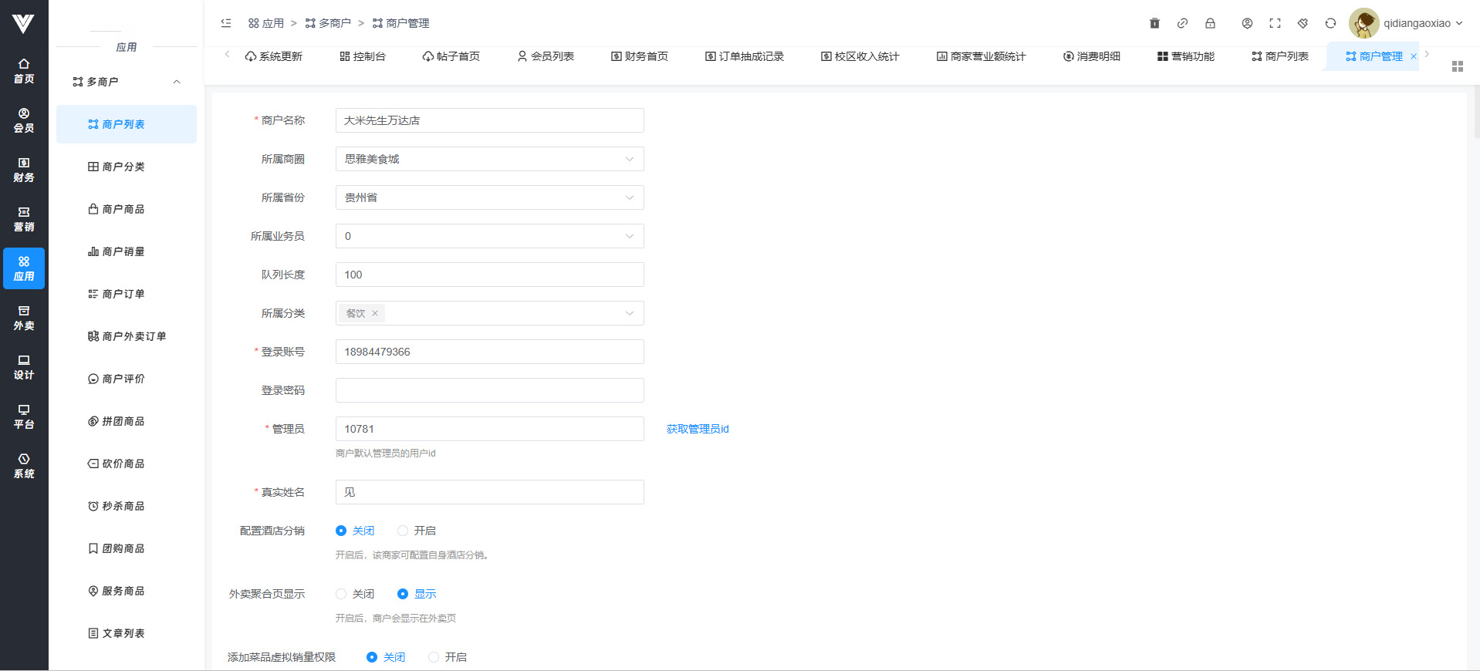
Task: Expand the 所属省份 dropdown
Action: click(489, 197)
